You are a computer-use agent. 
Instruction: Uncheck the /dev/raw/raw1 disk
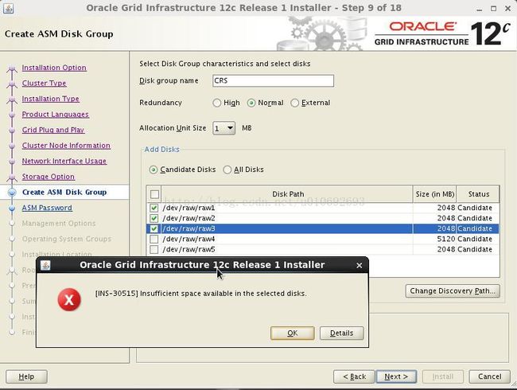click(154, 208)
